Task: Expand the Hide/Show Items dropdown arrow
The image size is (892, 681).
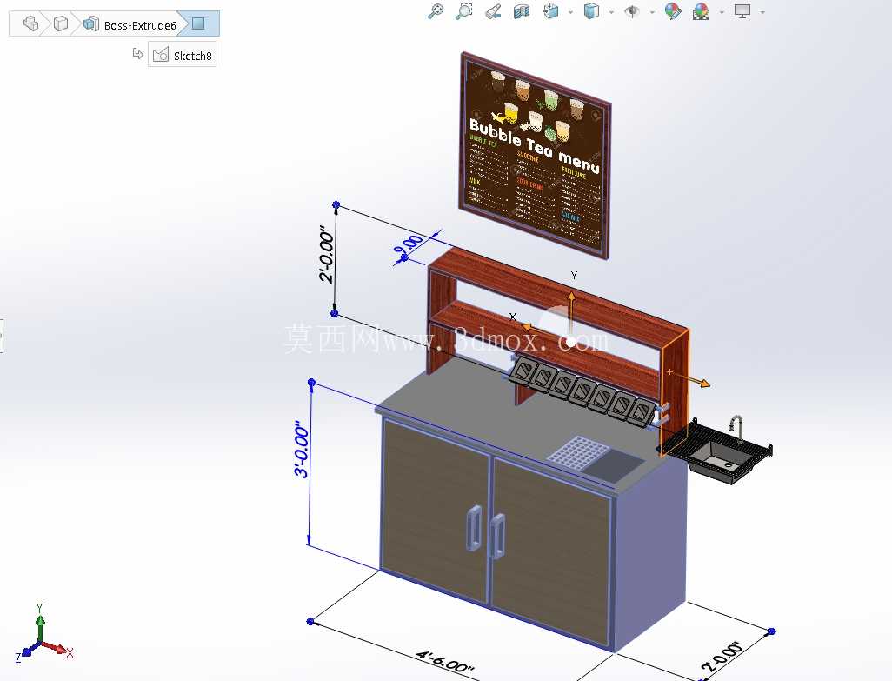Action: point(652,12)
